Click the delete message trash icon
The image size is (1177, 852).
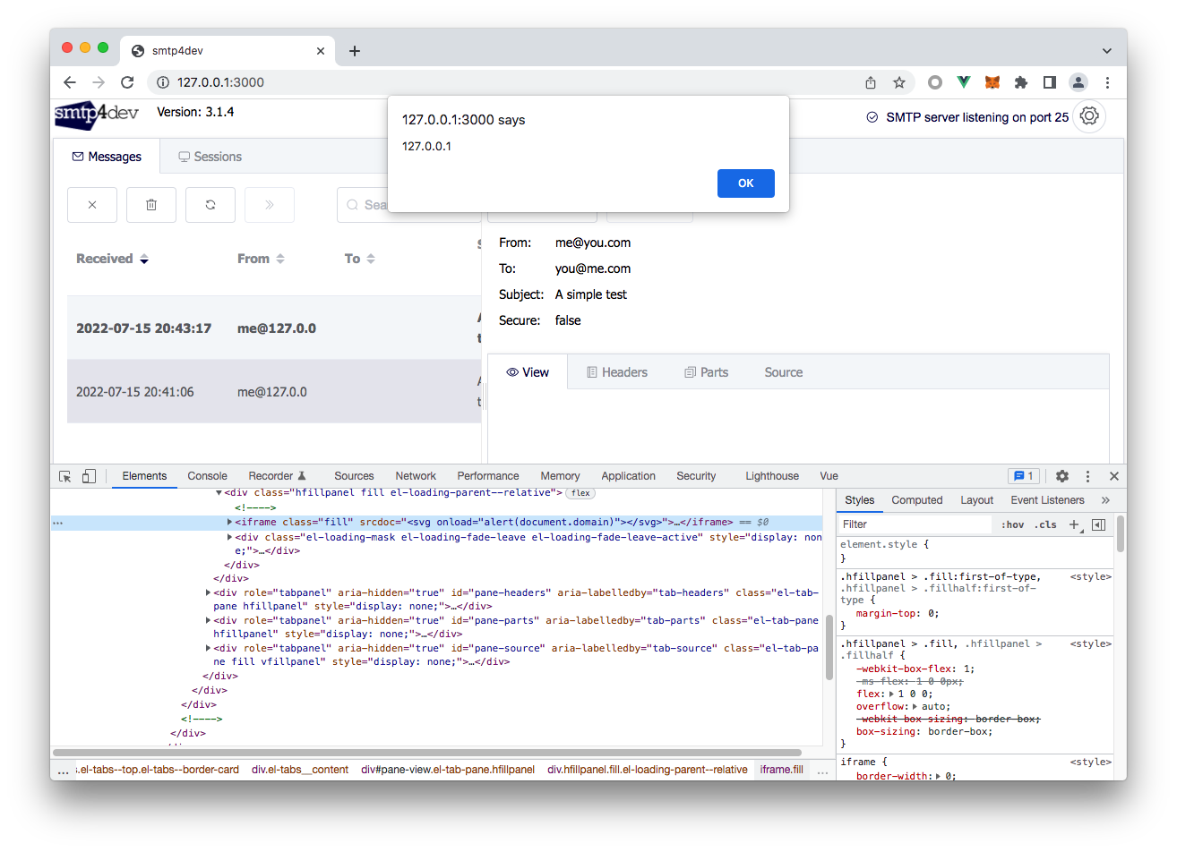[x=150, y=204]
